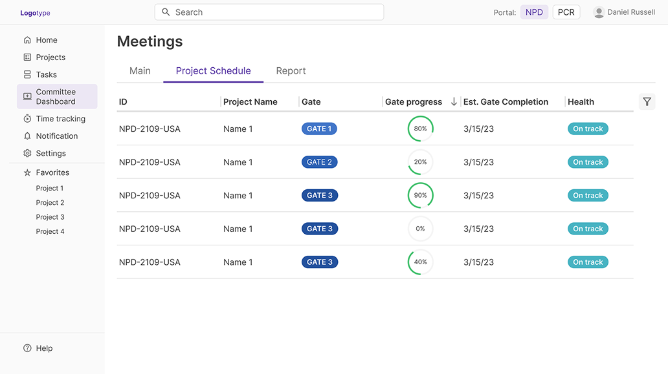The height and width of the screenshot is (374, 668).
Task: Focus the Search input field
Action: click(269, 12)
